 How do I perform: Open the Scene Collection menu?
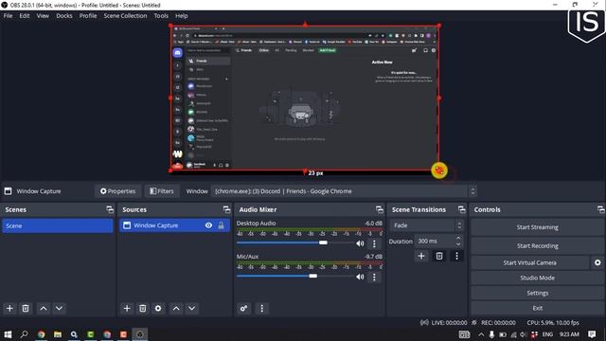(125, 16)
